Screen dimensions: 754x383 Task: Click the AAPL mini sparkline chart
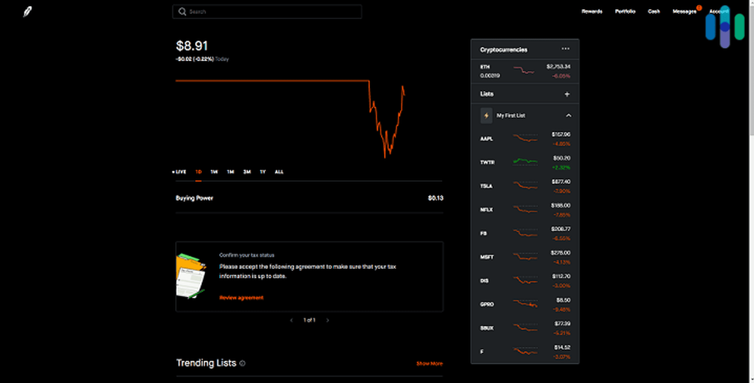click(525, 138)
